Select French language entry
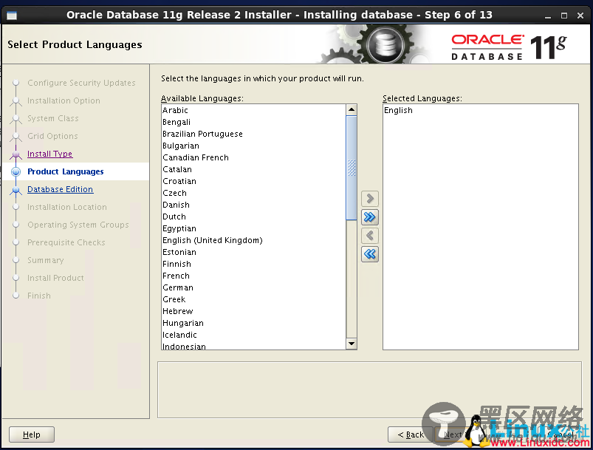Screen dimensions: 593x450 (x=253, y=276)
